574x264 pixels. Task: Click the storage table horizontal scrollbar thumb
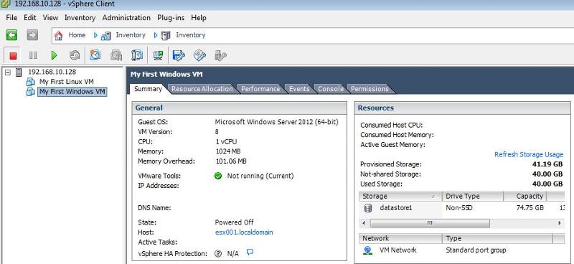coord(430,223)
